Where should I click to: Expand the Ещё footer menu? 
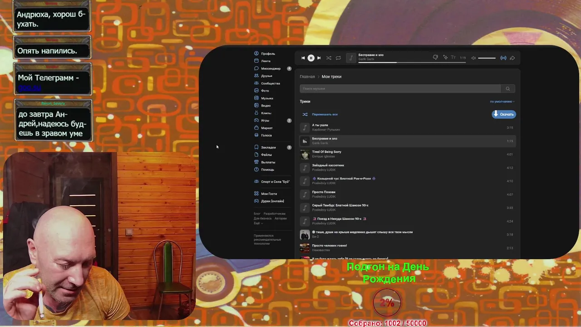pyautogui.click(x=258, y=223)
